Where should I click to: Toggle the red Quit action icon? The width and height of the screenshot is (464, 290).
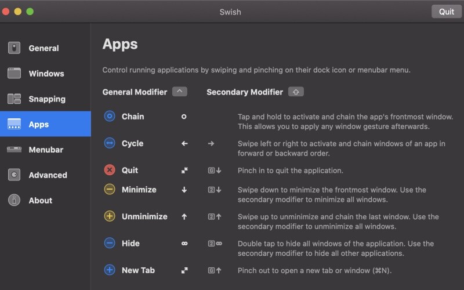pos(110,170)
